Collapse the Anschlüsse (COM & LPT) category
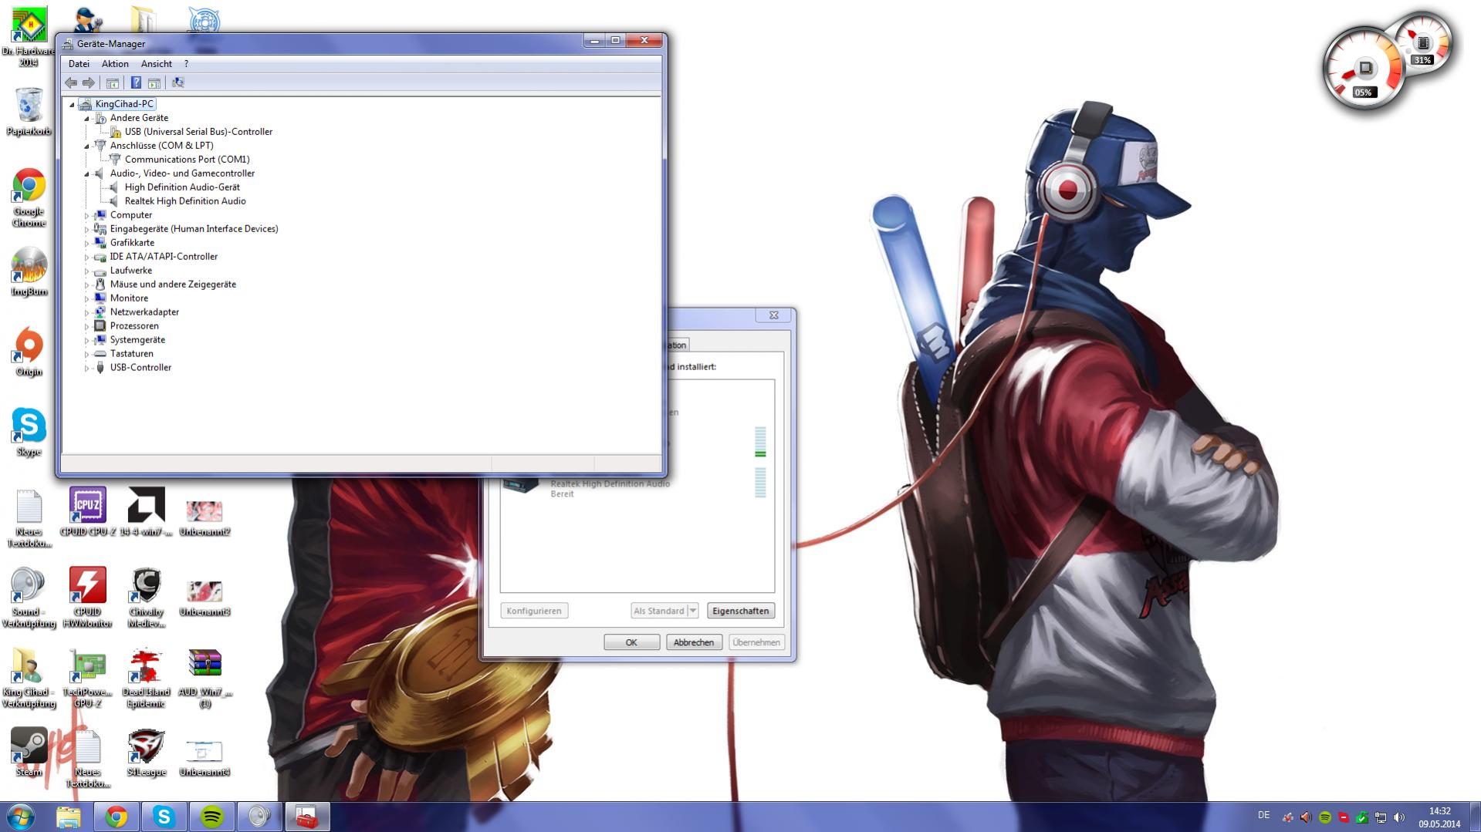The image size is (1481, 832). tap(86, 147)
